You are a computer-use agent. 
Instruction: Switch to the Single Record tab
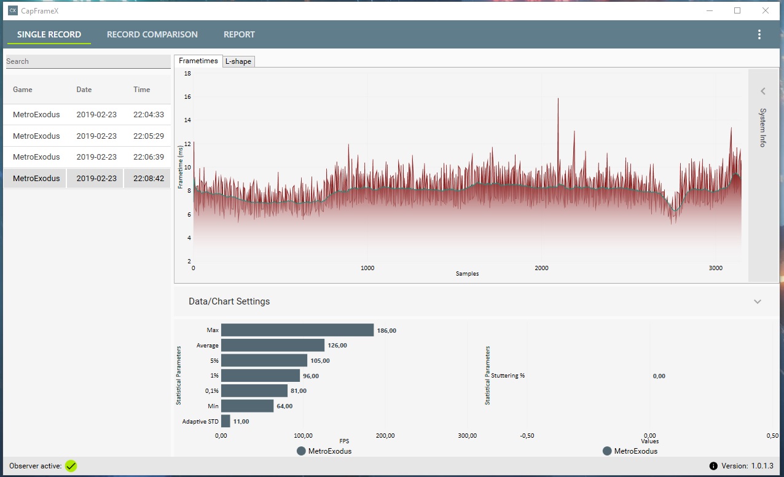pyautogui.click(x=49, y=34)
